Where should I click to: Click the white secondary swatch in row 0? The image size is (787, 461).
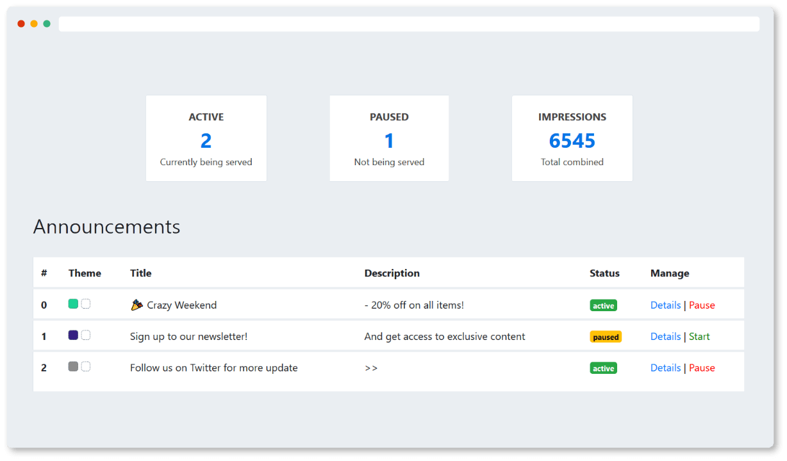pyautogui.click(x=86, y=304)
